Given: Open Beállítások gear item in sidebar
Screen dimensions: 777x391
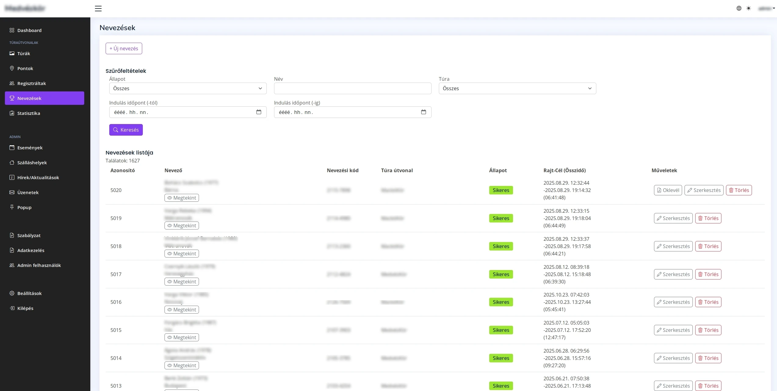Looking at the screenshot, I should tap(29, 293).
